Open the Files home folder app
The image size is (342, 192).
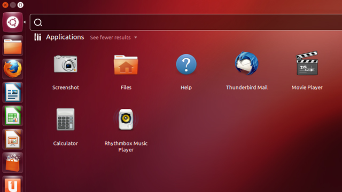tap(126, 65)
